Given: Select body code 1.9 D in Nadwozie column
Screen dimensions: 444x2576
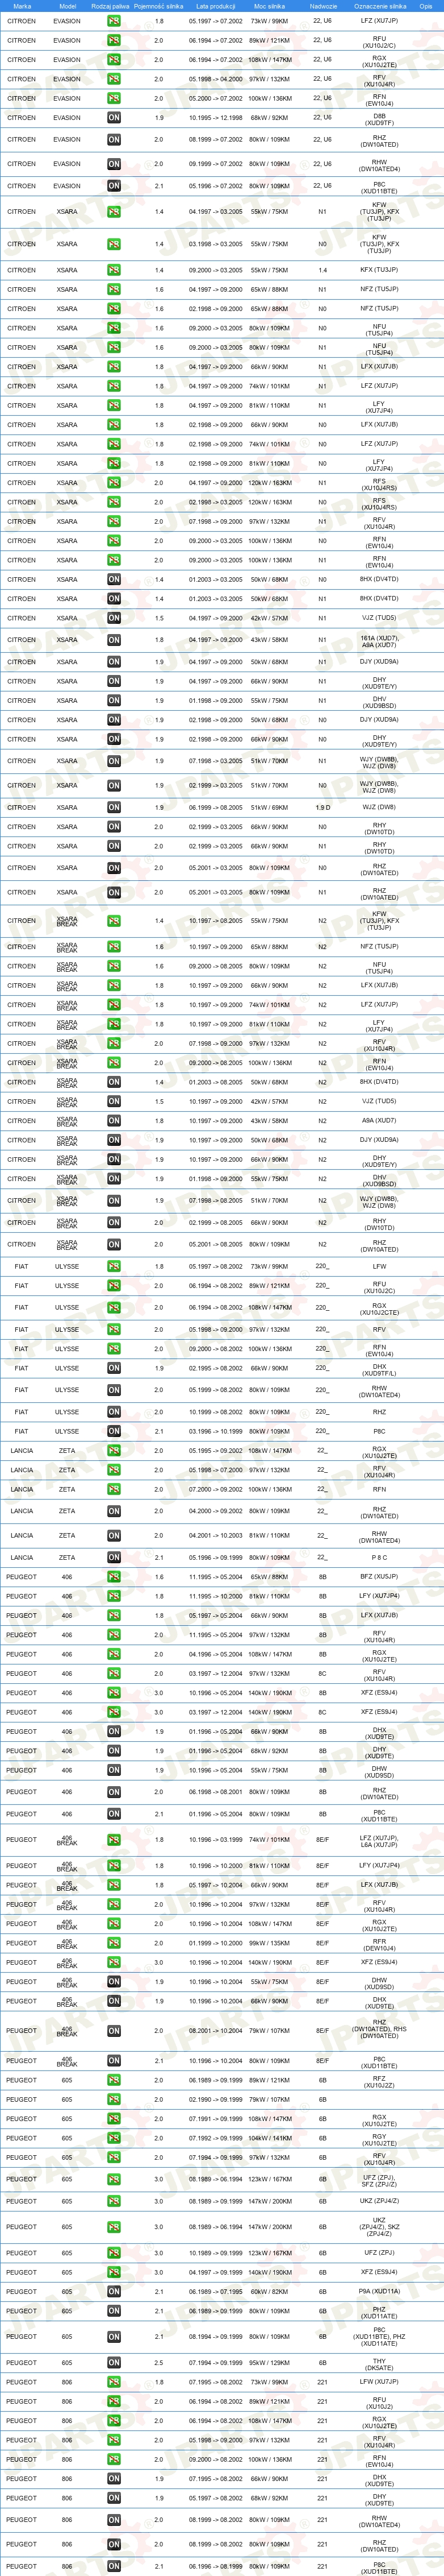Looking at the screenshot, I should pos(322,807).
